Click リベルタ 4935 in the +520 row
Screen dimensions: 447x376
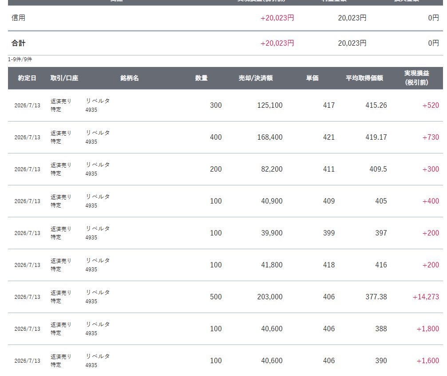tap(98, 105)
